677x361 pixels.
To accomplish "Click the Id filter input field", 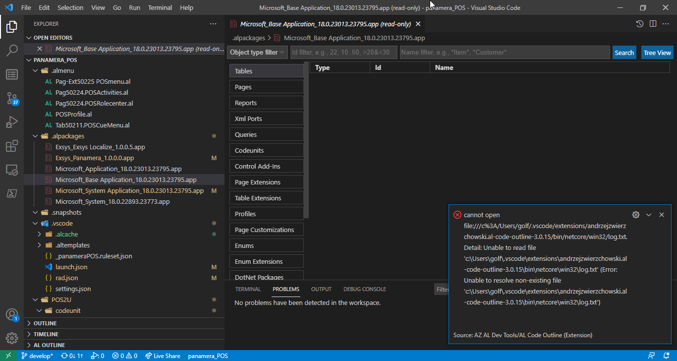I will (343, 53).
